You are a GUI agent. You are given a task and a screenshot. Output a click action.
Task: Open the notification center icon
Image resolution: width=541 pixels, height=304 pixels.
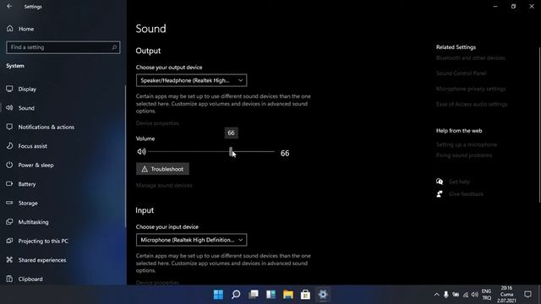(x=527, y=295)
